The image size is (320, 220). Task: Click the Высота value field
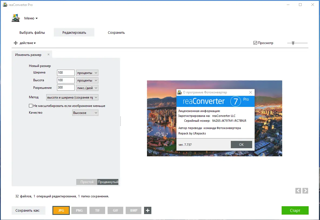coord(66,80)
